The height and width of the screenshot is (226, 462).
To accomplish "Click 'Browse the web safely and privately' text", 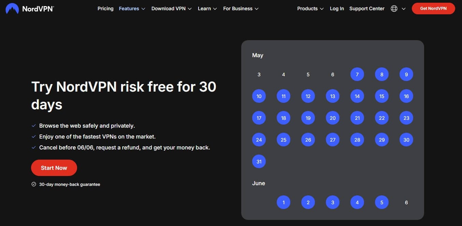I will pyautogui.click(x=87, y=126).
